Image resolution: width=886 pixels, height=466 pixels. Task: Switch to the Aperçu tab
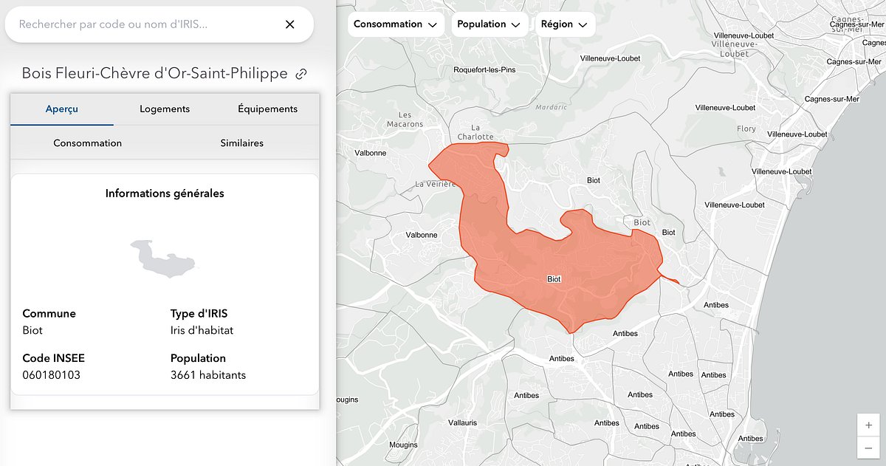62,109
